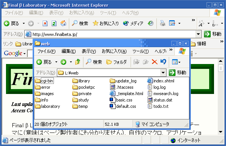The height and width of the screenshot is (146, 226).
Task: Open the Views dropdown arrow in web window
Action: 180,62
